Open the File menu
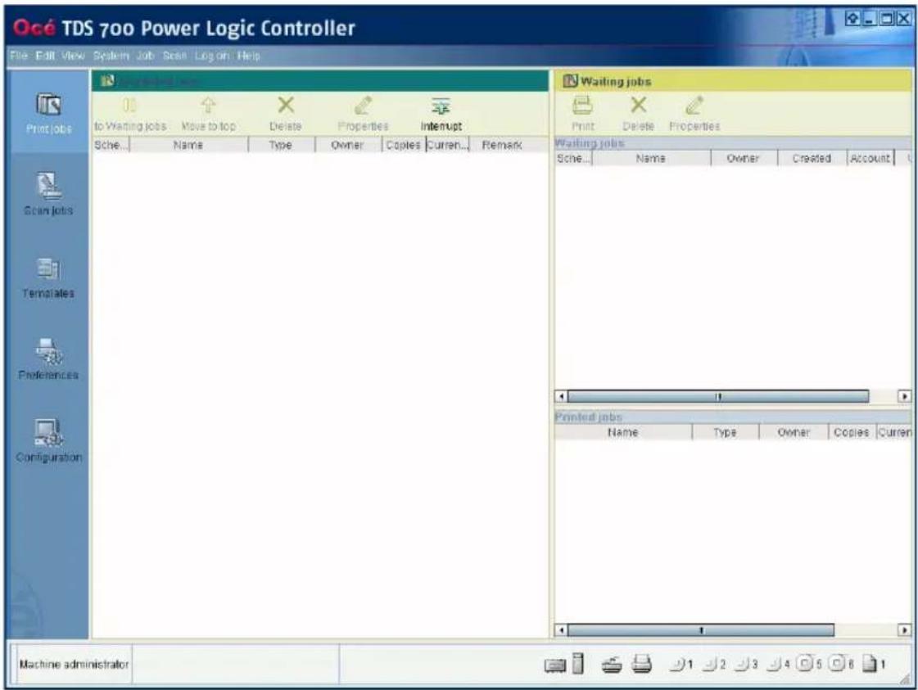The width and height of the screenshot is (918, 690). click(19, 56)
